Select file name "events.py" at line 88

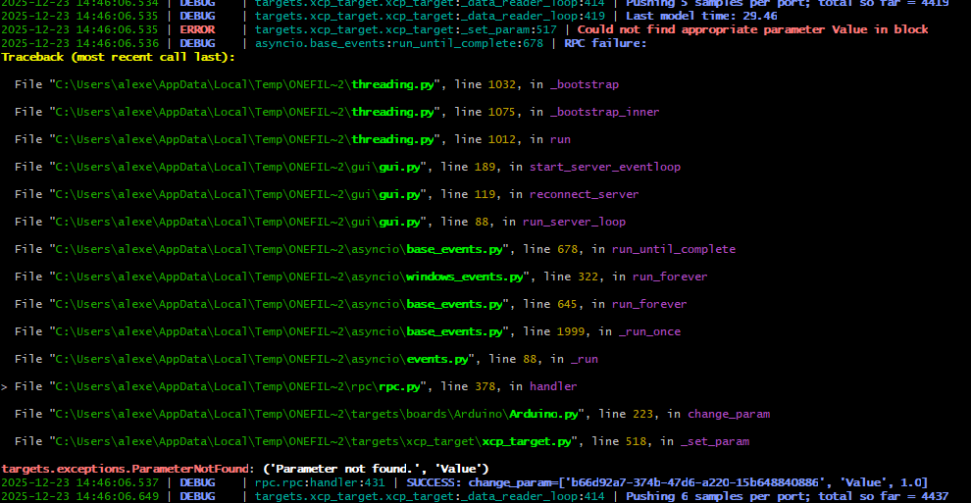(x=437, y=359)
